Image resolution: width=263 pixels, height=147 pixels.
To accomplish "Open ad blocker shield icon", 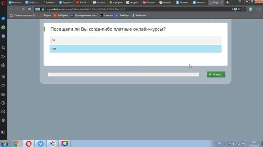I will coord(235,9).
